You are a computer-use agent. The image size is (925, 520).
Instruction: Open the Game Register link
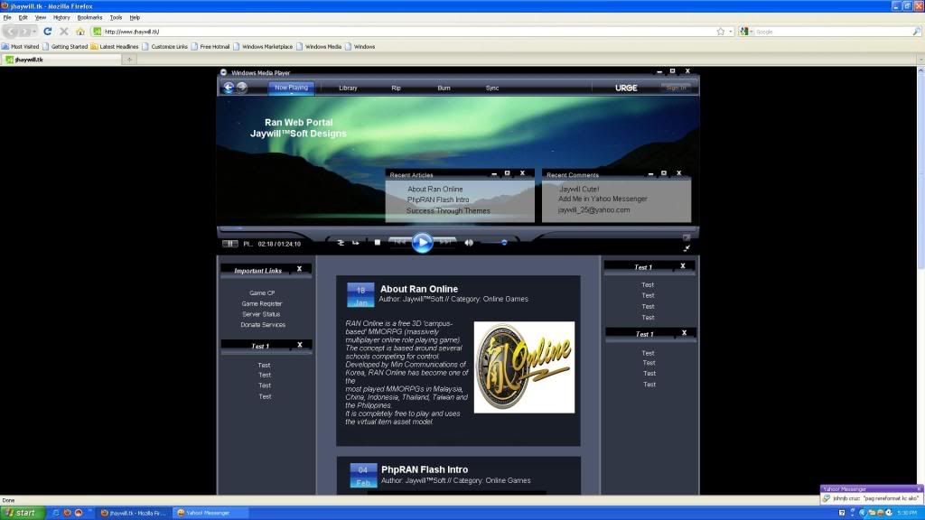[262, 303]
